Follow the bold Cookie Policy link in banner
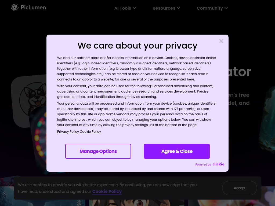Image resolution: width=275 pixels, height=206 pixels. pyautogui.click(x=107, y=192)
